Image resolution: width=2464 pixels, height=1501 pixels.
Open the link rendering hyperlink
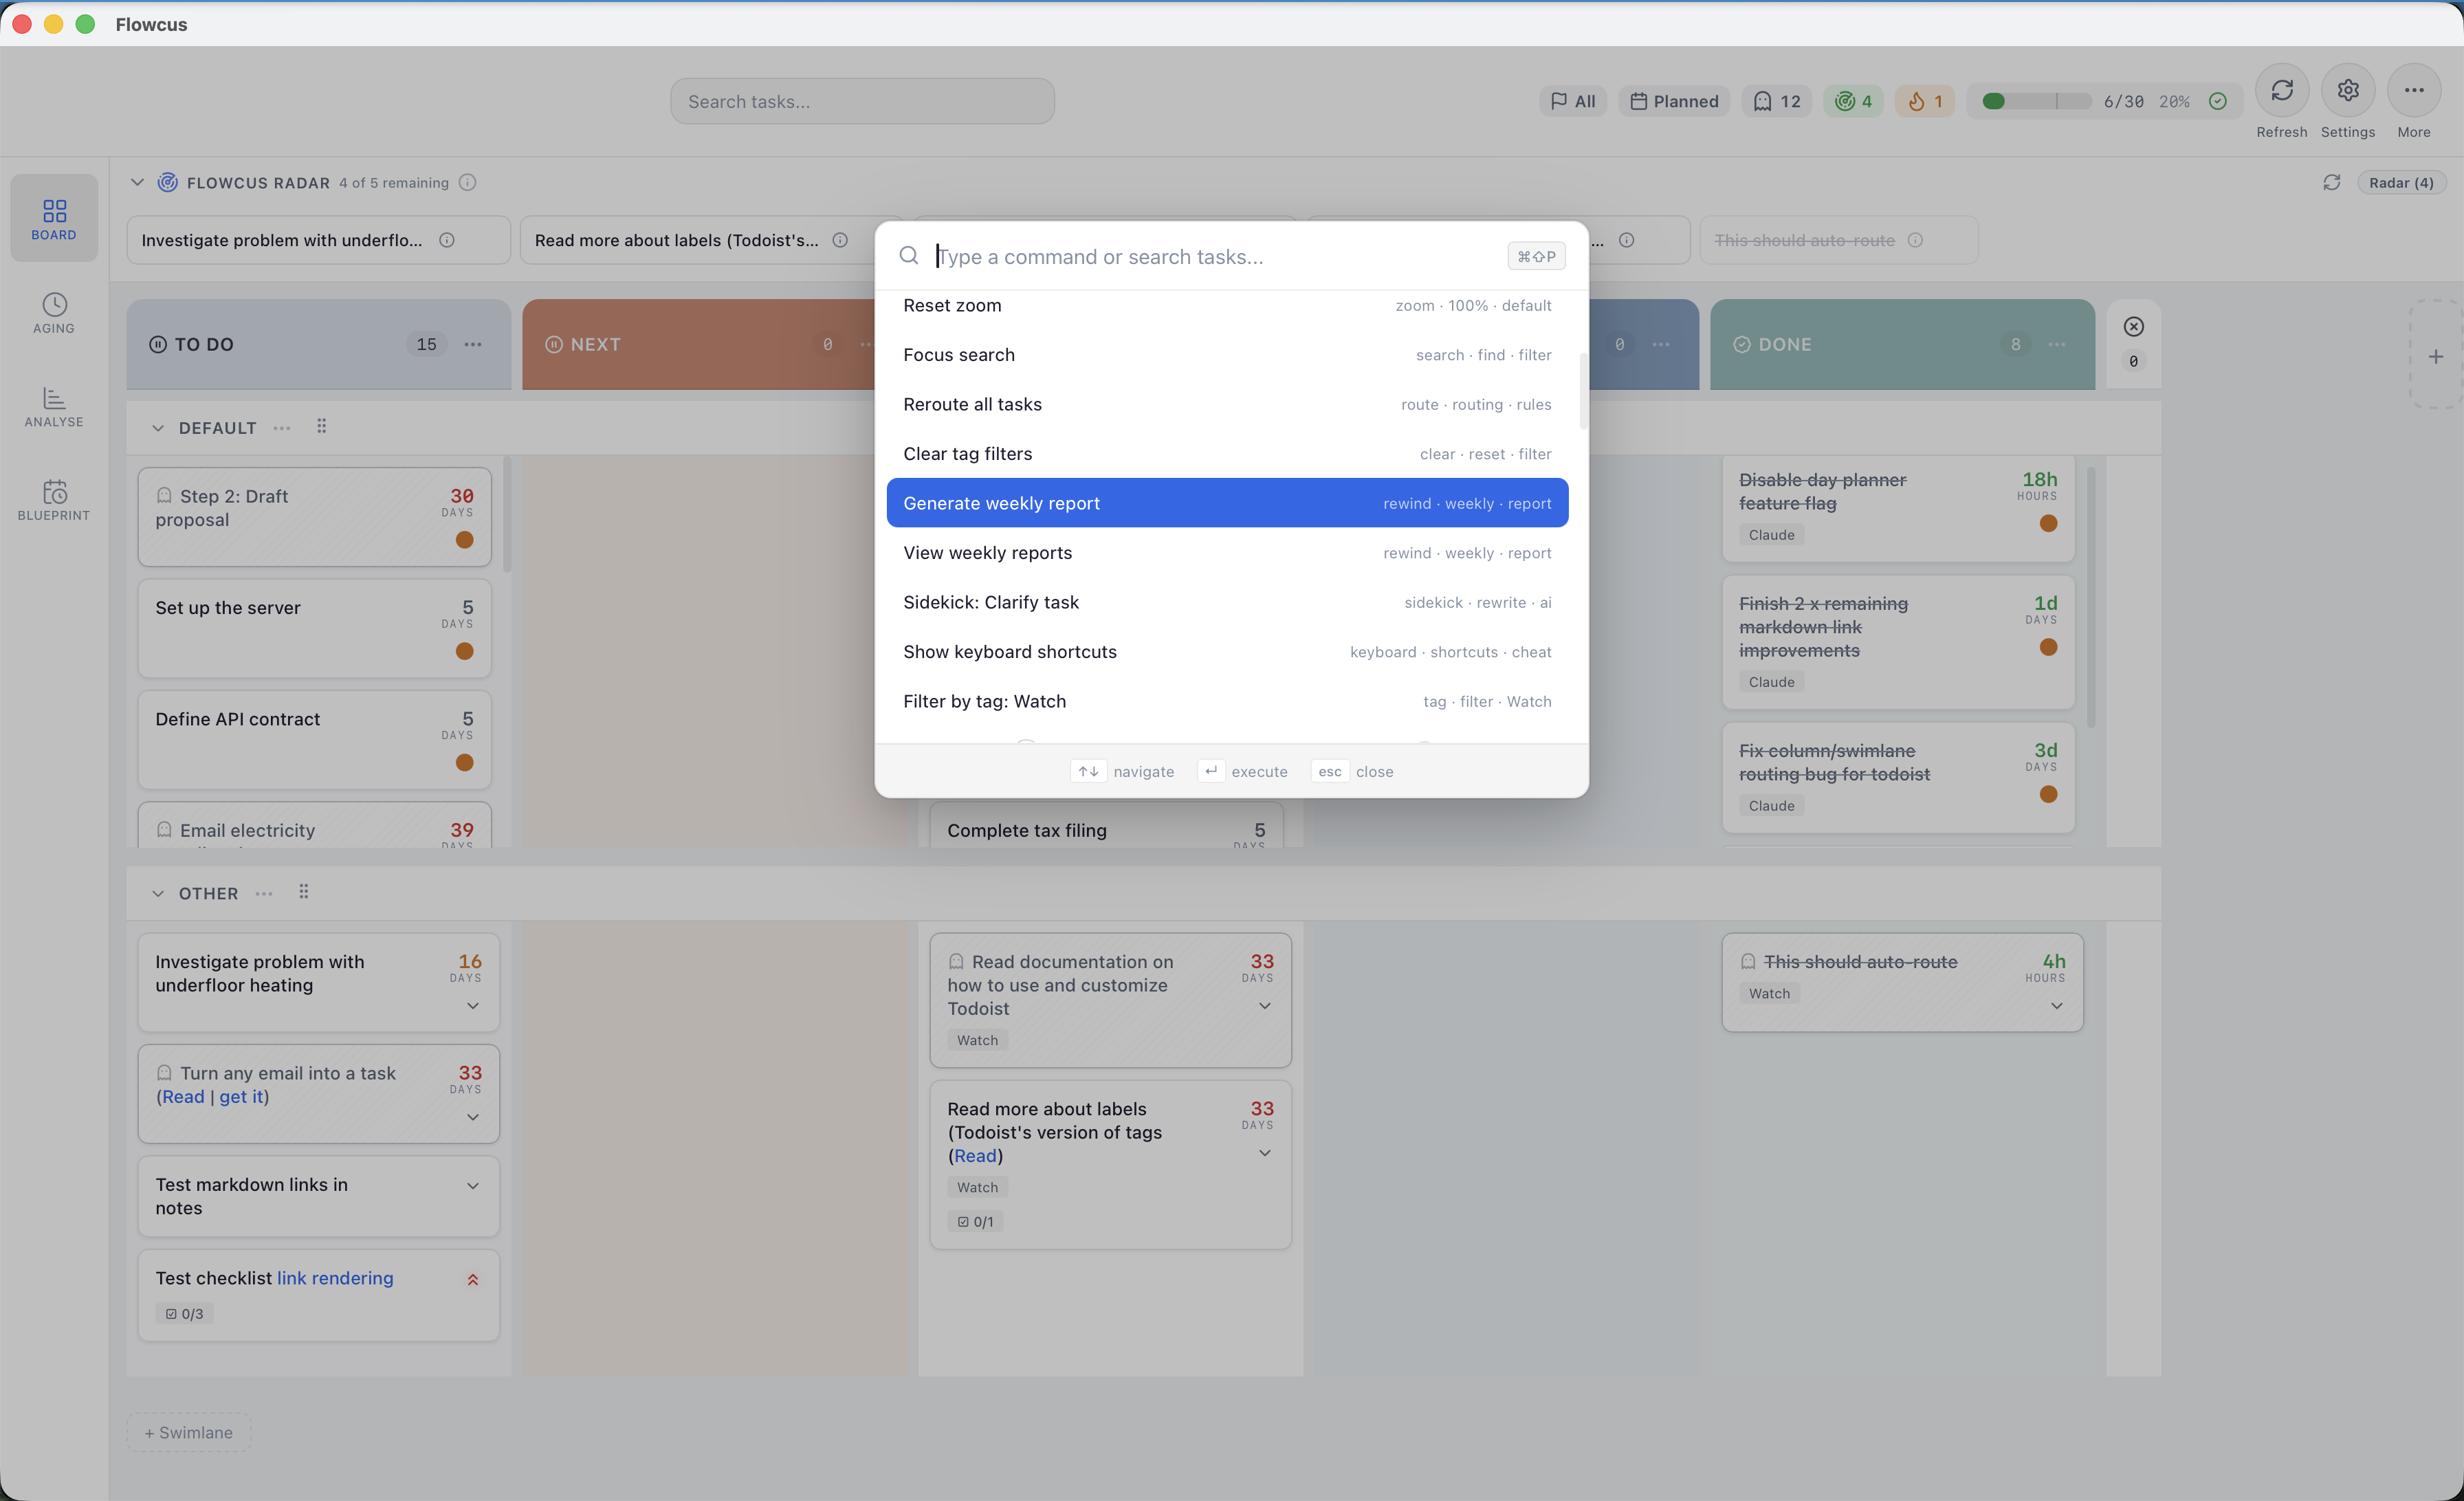pyautogui.click(x=335, y=1278)
